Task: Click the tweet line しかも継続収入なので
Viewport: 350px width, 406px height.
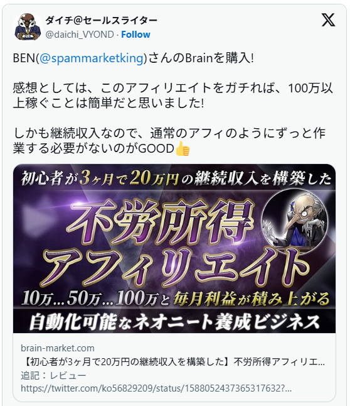Action: point(169,141)
